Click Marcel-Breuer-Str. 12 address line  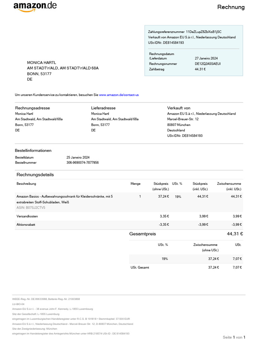183,119
